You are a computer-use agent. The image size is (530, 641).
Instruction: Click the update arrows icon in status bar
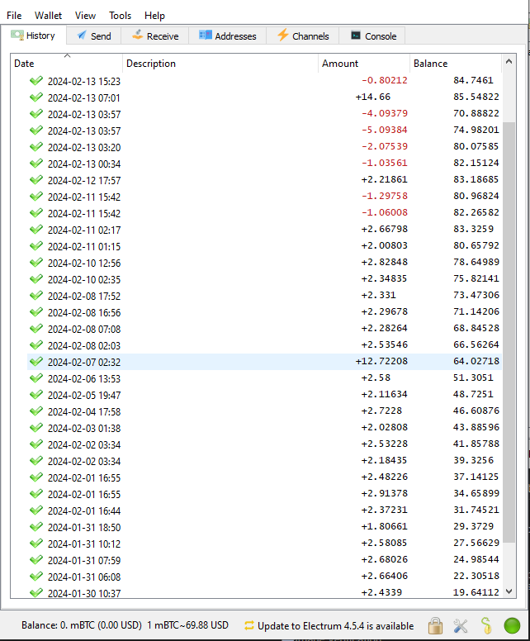pyautogui.click(x=248, y=625)
